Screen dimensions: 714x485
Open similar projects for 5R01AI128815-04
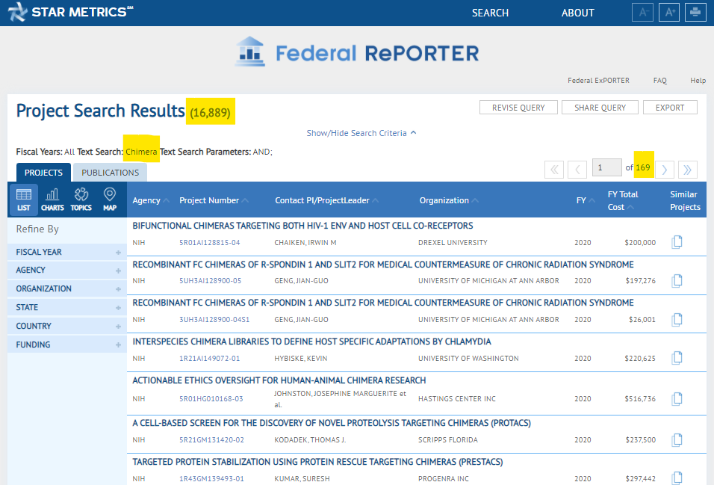click(x=677, y=242)
